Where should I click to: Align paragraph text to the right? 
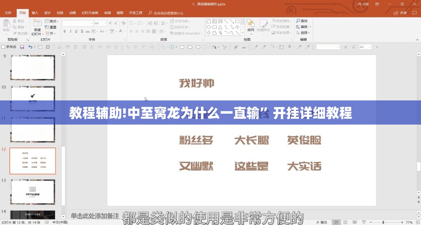(142, 32)
